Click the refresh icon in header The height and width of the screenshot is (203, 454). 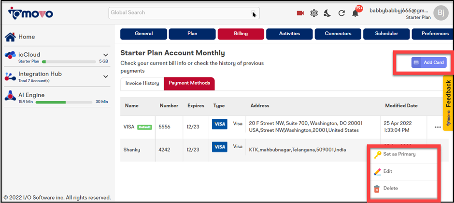point(341,13)
